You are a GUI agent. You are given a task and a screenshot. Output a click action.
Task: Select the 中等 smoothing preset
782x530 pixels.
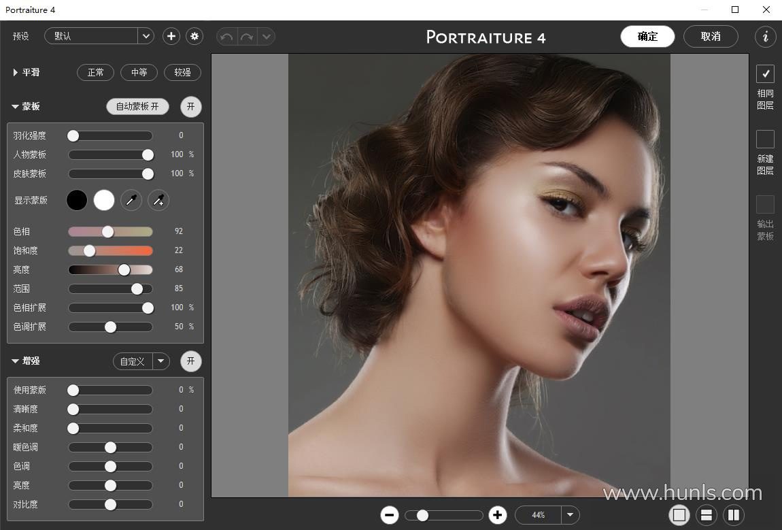point(139,72)
